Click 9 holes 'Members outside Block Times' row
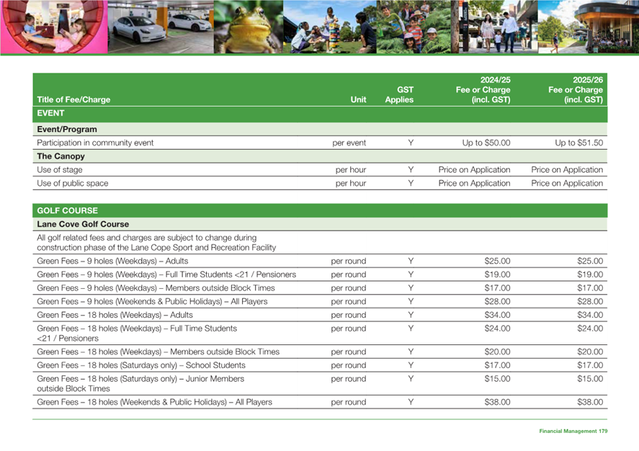 [x=156, y=288]
